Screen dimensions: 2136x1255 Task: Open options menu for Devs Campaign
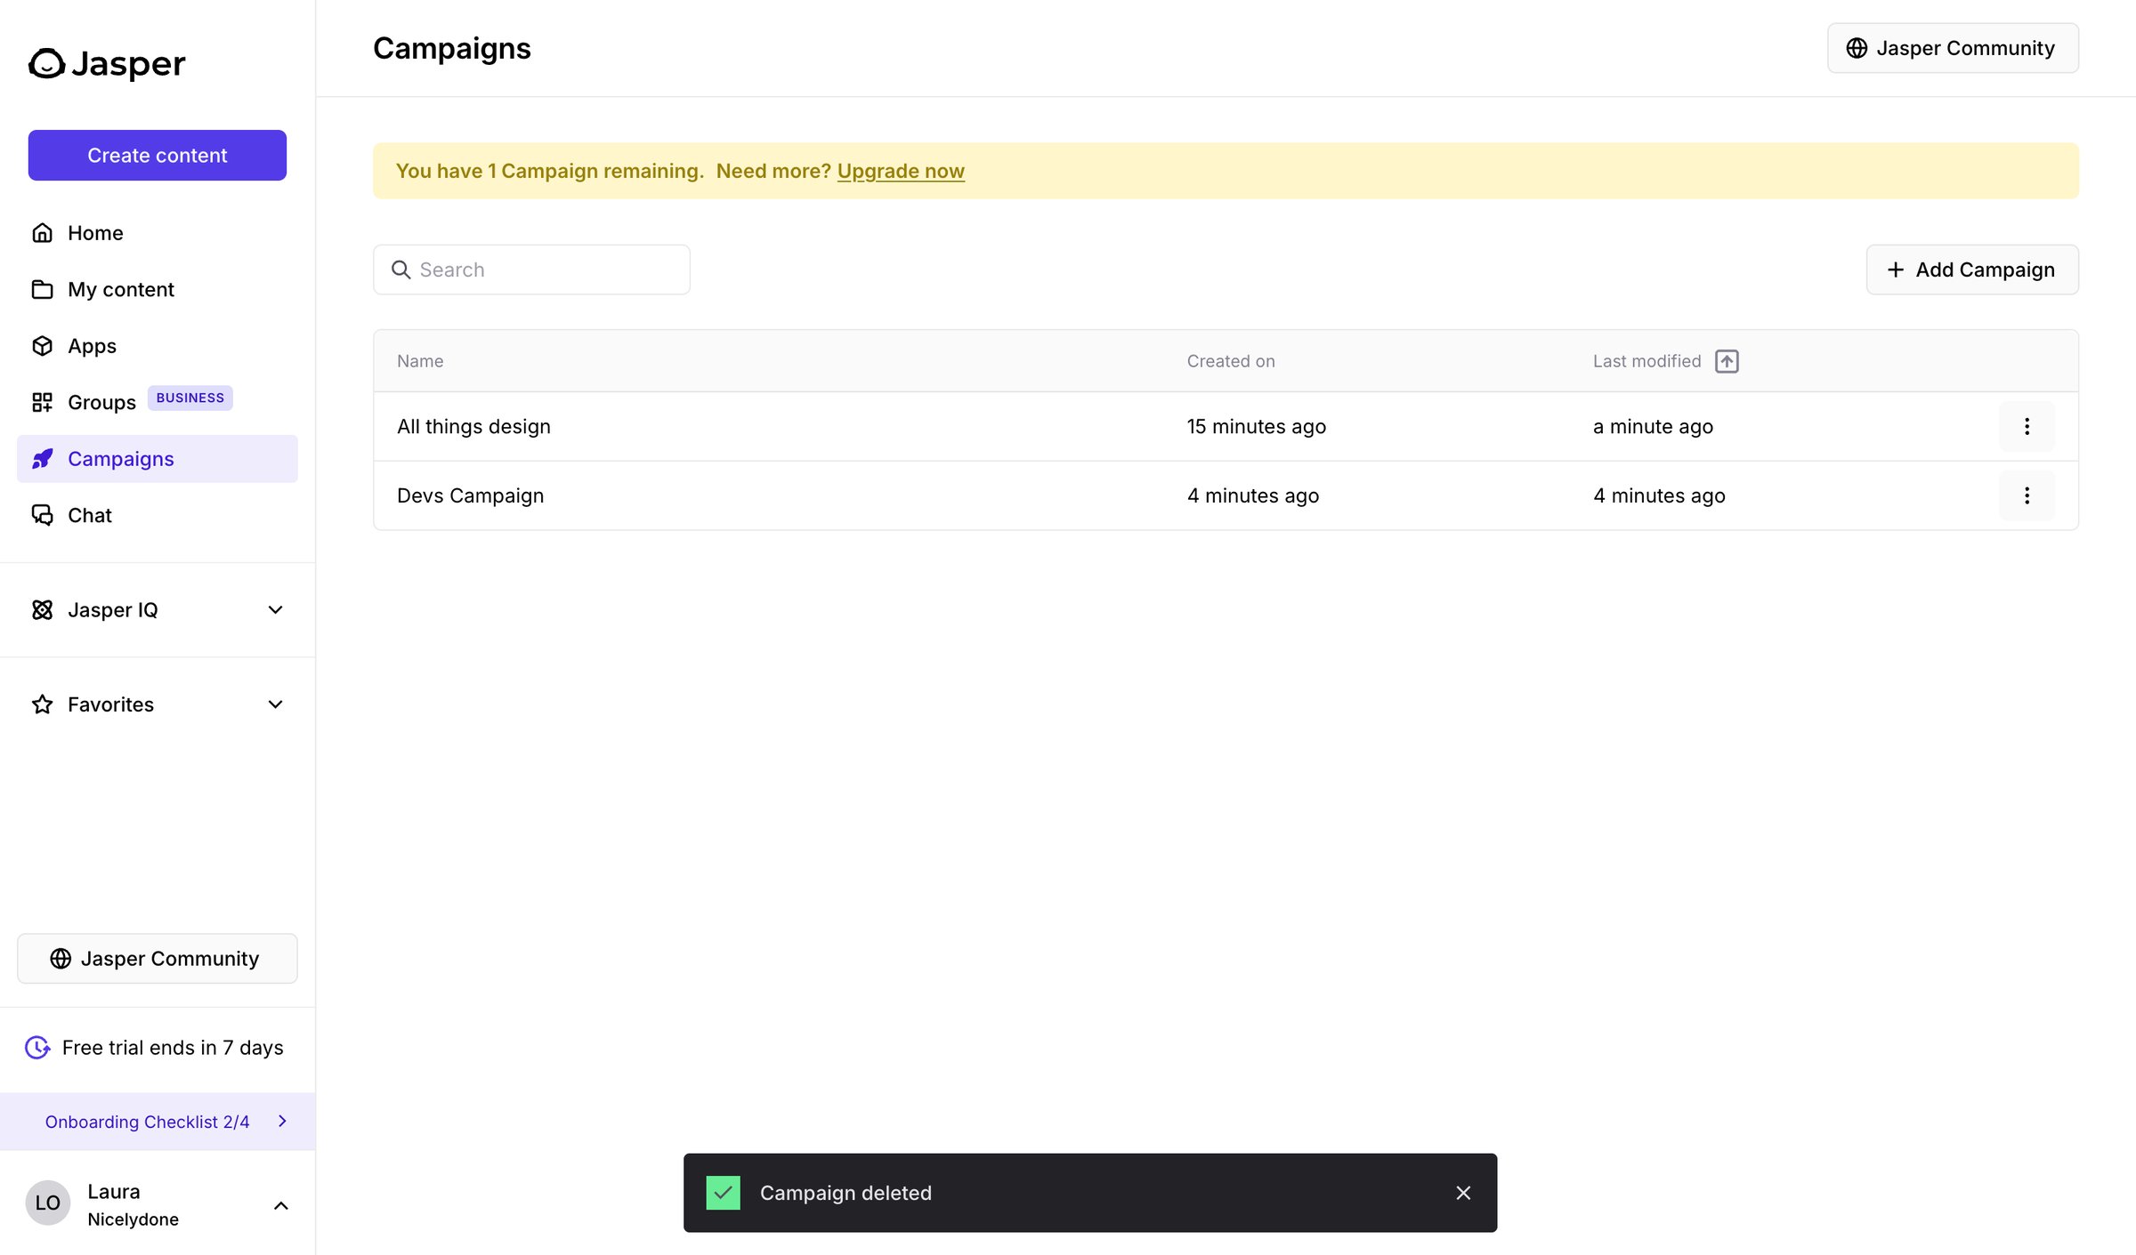(x=2027, y=495)
